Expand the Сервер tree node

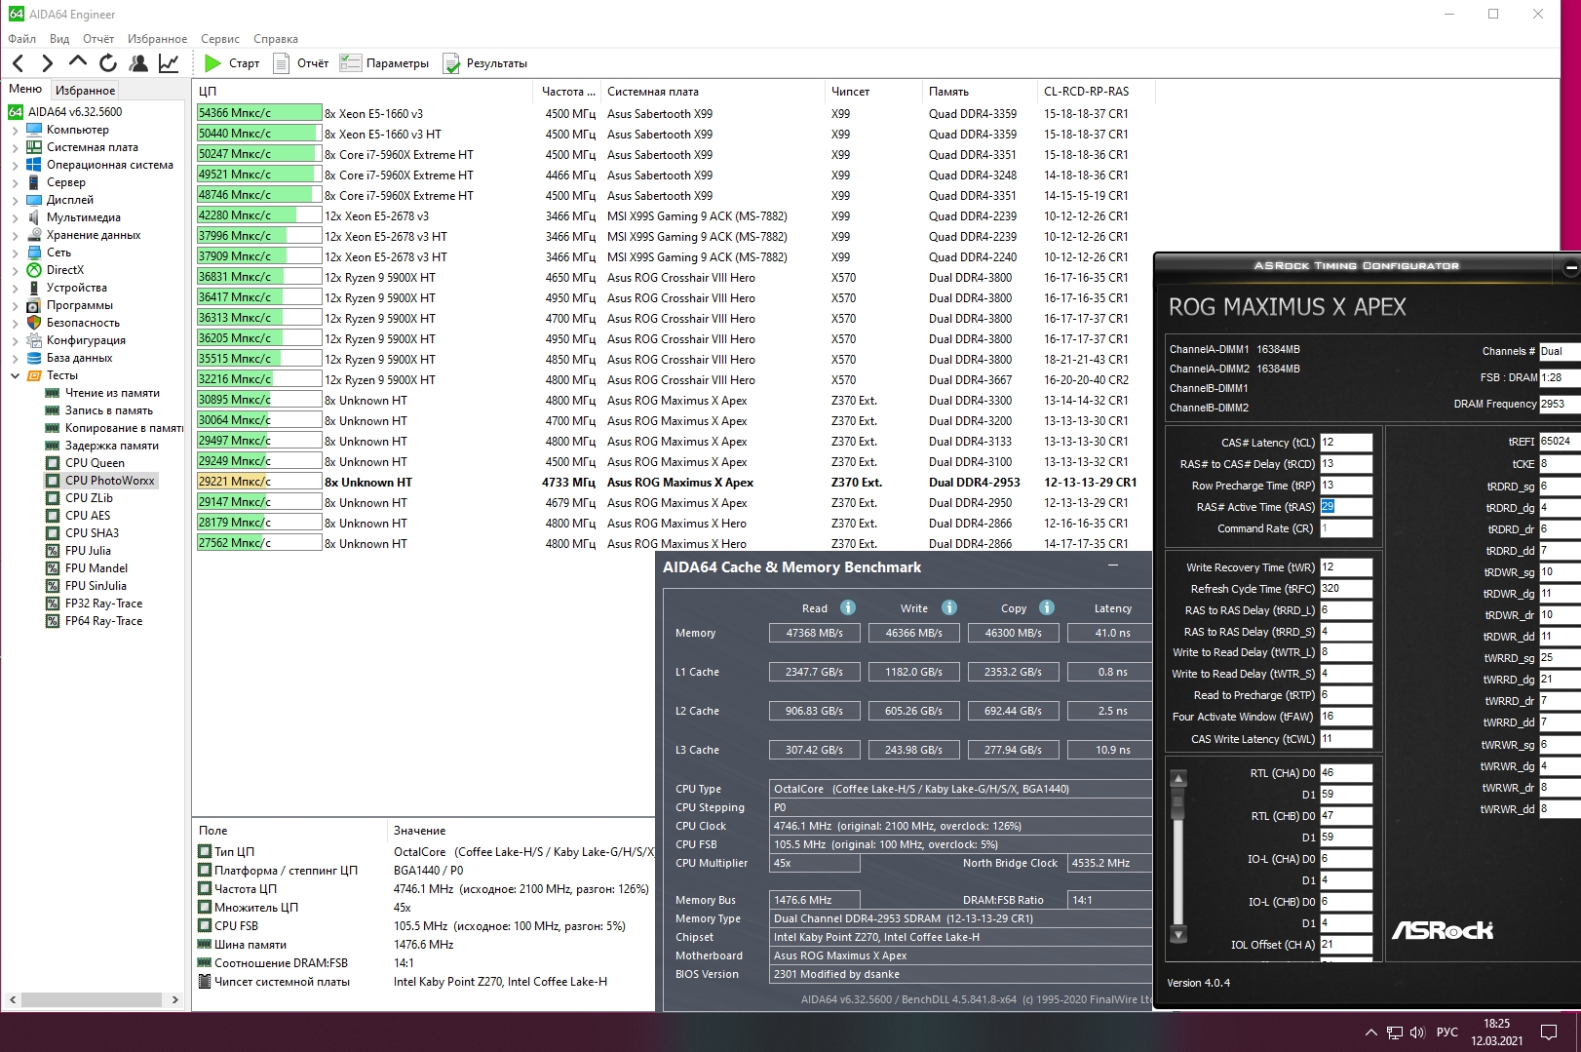point(15,182)
